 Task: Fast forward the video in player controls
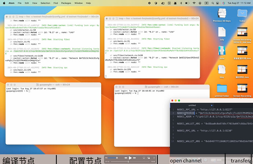click(135, 158)
